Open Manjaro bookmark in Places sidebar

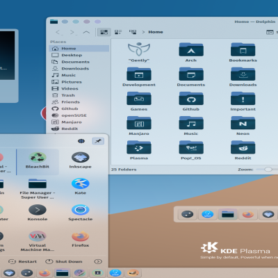tap(79, 122)
